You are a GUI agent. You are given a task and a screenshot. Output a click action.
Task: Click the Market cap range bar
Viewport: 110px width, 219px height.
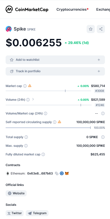(x=48, y=91)
